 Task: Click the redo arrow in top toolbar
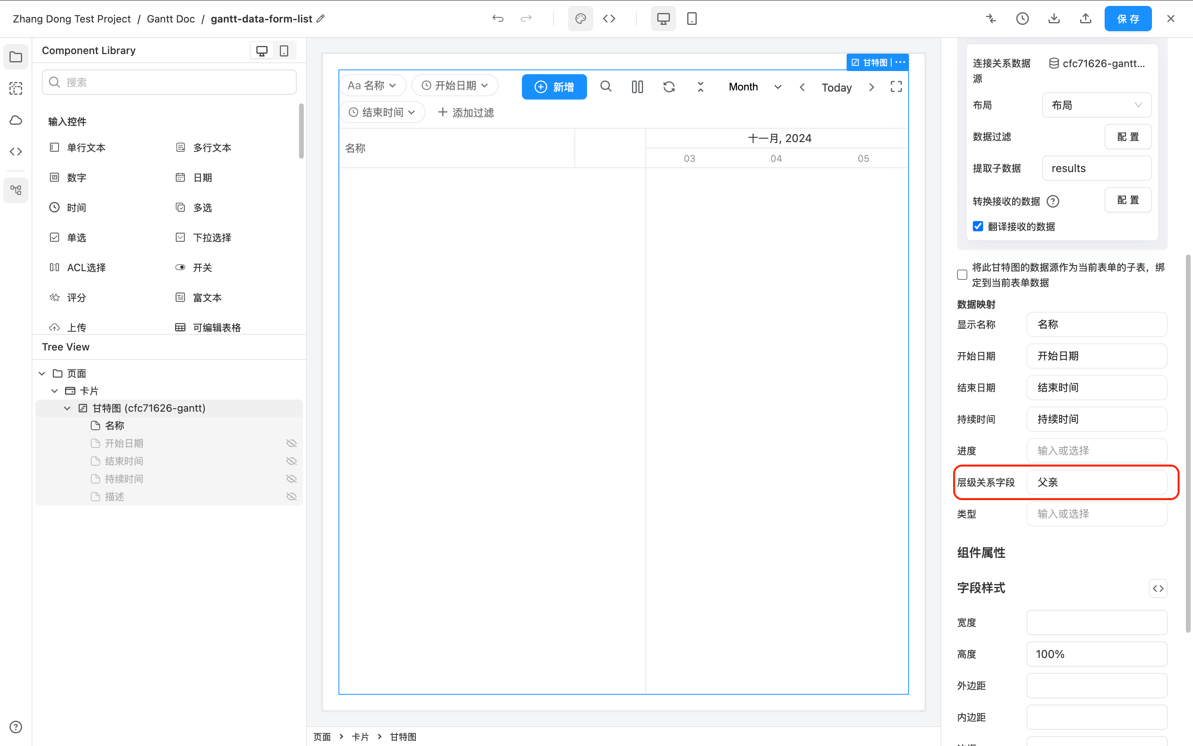[526, 19]
